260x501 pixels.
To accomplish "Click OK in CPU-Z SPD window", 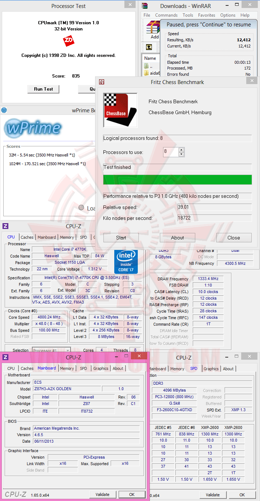I will pos(242,495).
